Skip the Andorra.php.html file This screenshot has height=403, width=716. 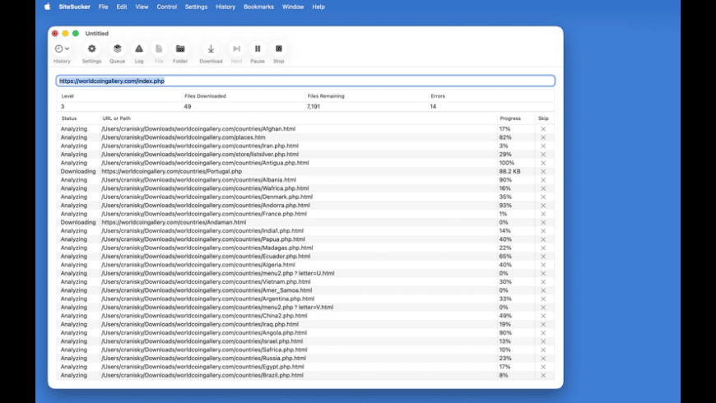(543, 206)
